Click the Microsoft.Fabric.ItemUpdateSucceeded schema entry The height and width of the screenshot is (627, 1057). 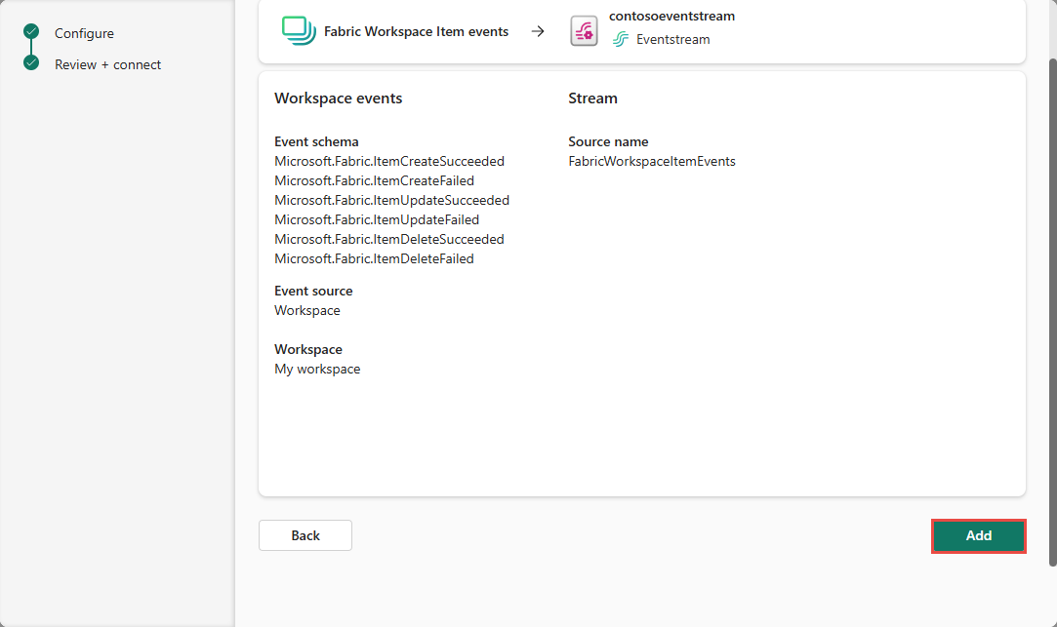(391, 200)
